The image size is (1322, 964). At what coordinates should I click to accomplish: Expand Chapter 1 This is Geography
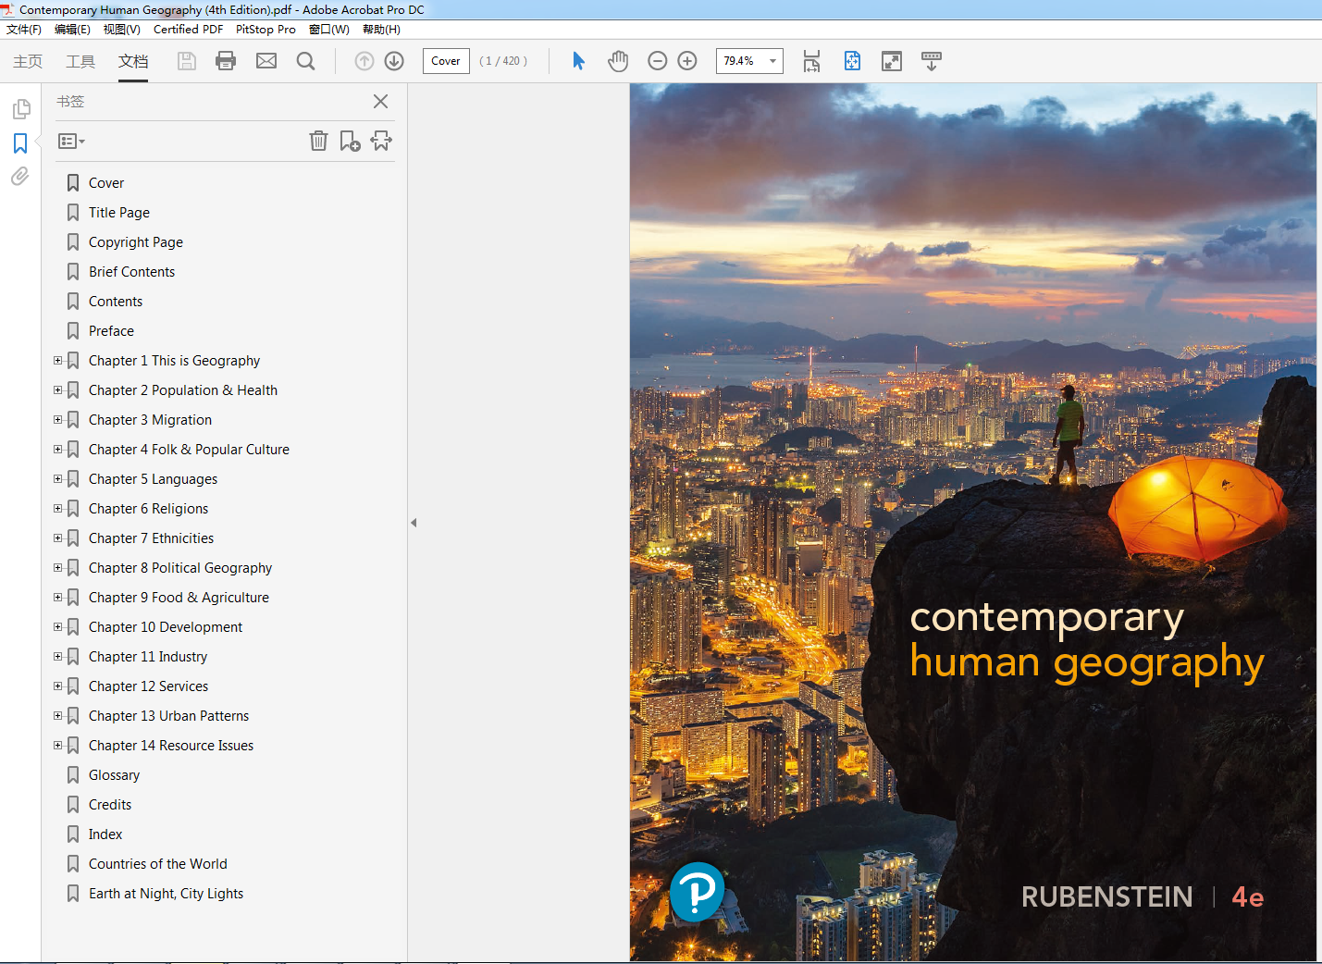click(57, 361)
